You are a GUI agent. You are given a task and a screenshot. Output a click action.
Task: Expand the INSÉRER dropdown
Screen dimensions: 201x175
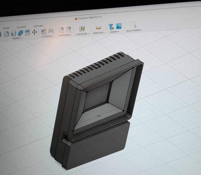(115, 32)
